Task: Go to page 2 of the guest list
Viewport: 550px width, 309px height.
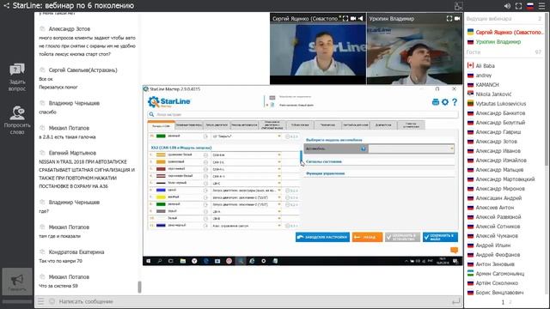Action: 510,302
